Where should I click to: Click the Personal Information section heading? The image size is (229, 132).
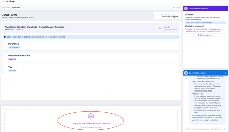tap(19, 56)
